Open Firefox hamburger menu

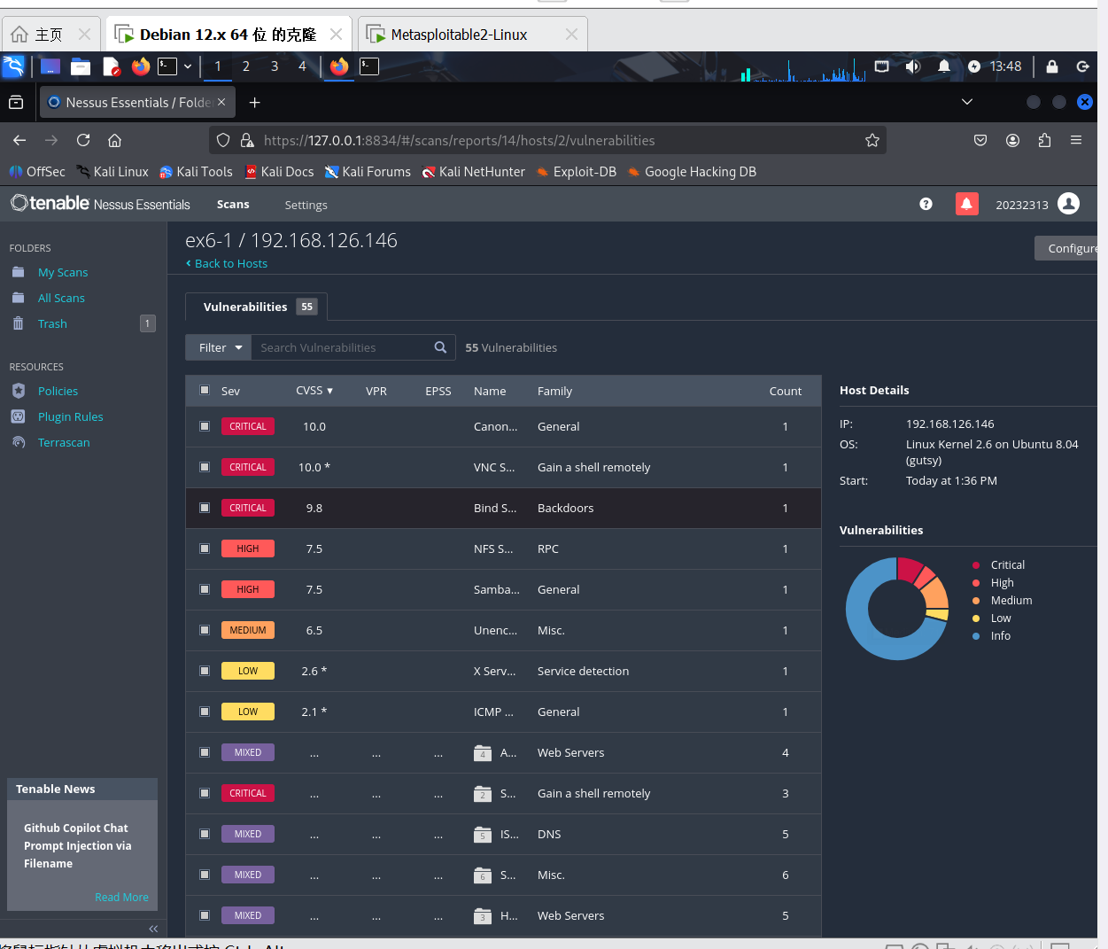[1076, 140]
